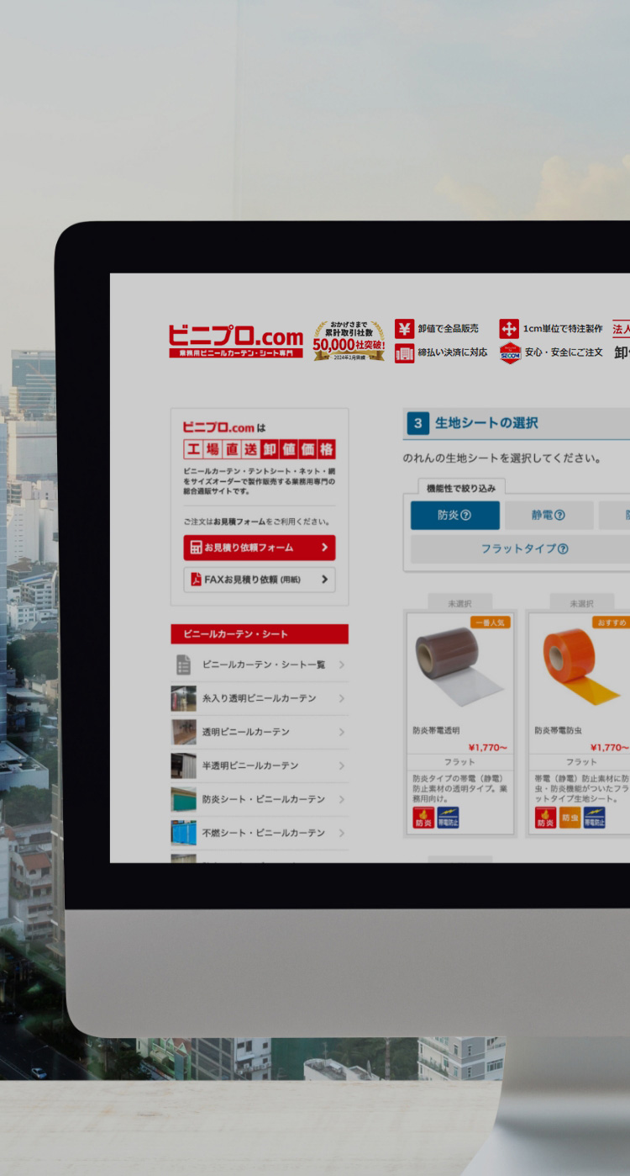Image resolution: width=630 pixels, height=1176 pixels.
Task: Click blue 帯電防止 badge on 防炎帯電防虫 card
Action: point(595,818)
